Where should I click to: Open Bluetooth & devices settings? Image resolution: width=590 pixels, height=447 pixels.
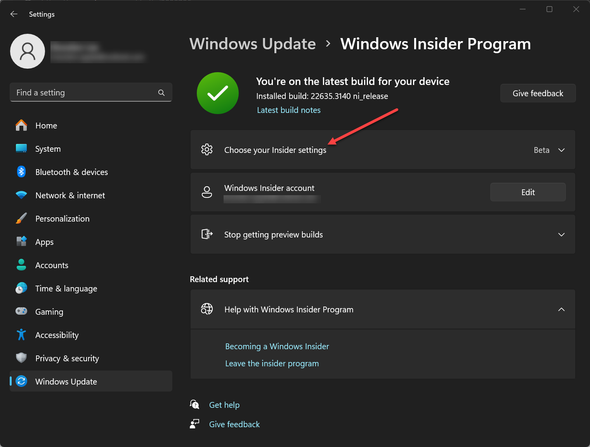click(91, 172)
